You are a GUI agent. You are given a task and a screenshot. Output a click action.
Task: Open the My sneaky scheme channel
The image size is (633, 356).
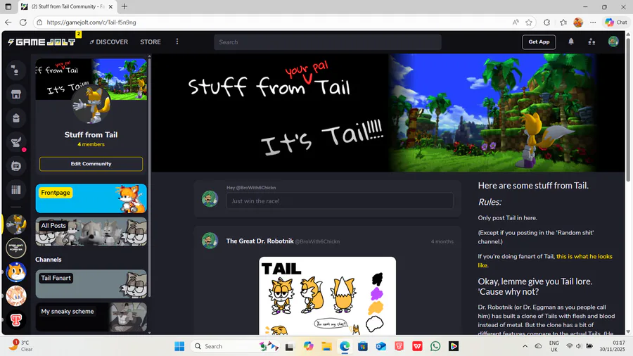[x=91, y=317]
